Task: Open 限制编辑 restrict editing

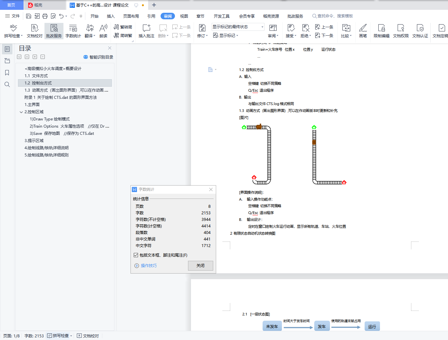Action: 382,31
